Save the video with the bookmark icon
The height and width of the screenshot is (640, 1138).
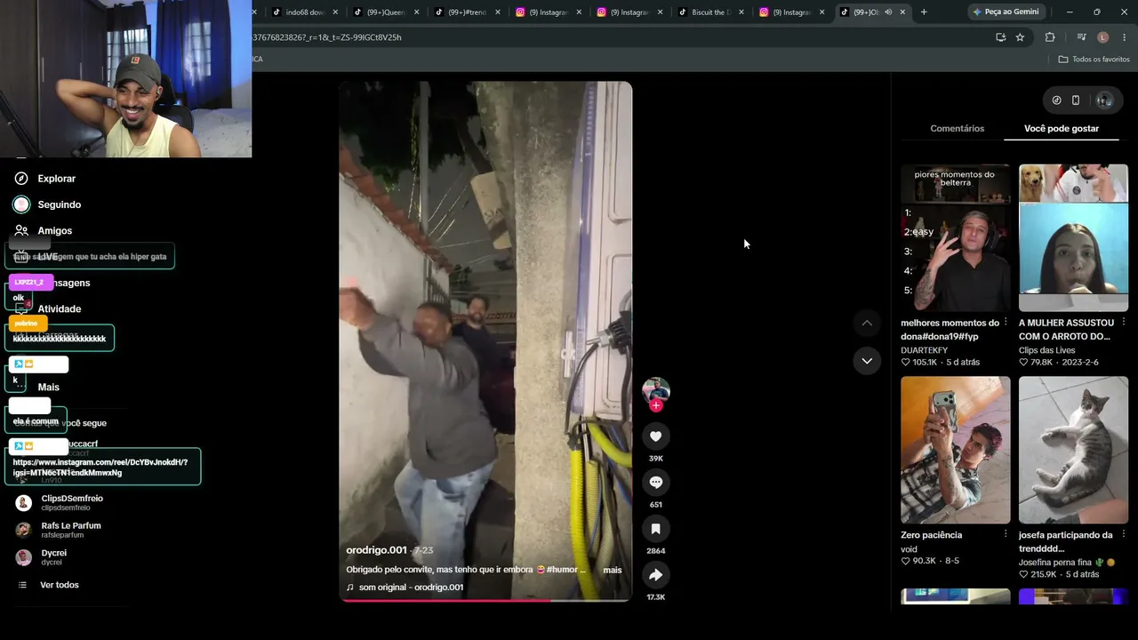(655, 528)
